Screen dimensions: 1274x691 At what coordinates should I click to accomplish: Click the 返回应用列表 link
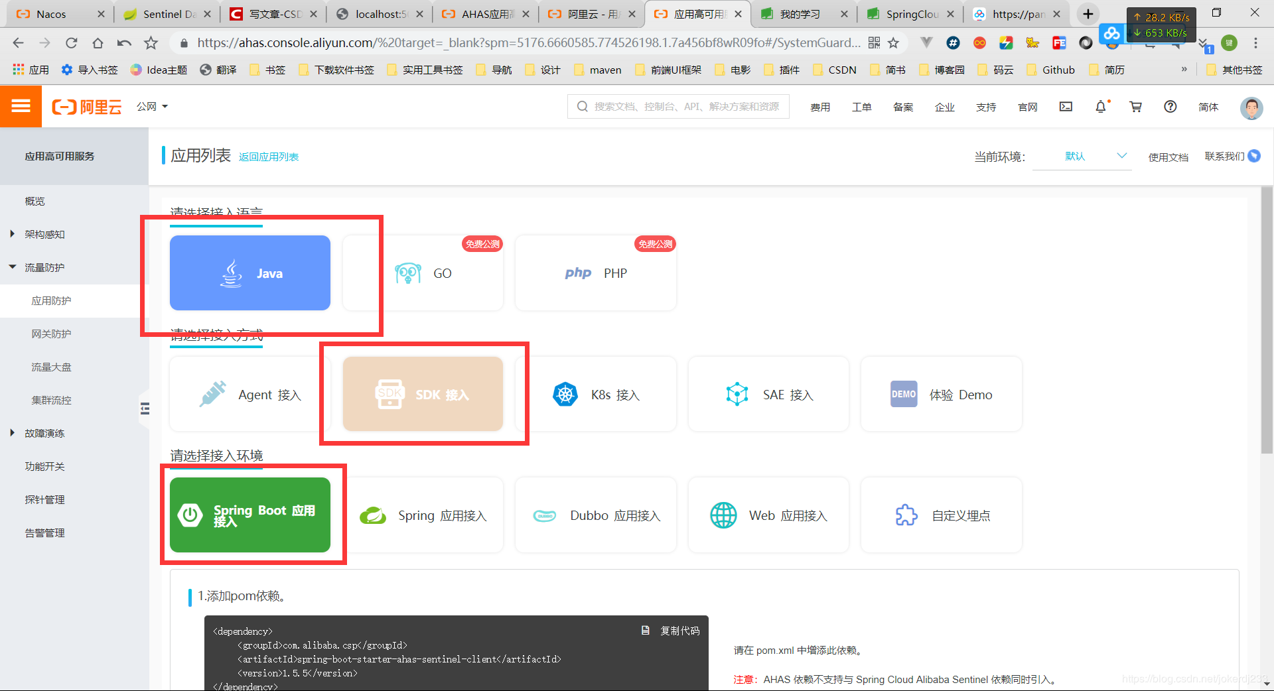(x=269, y=157)
